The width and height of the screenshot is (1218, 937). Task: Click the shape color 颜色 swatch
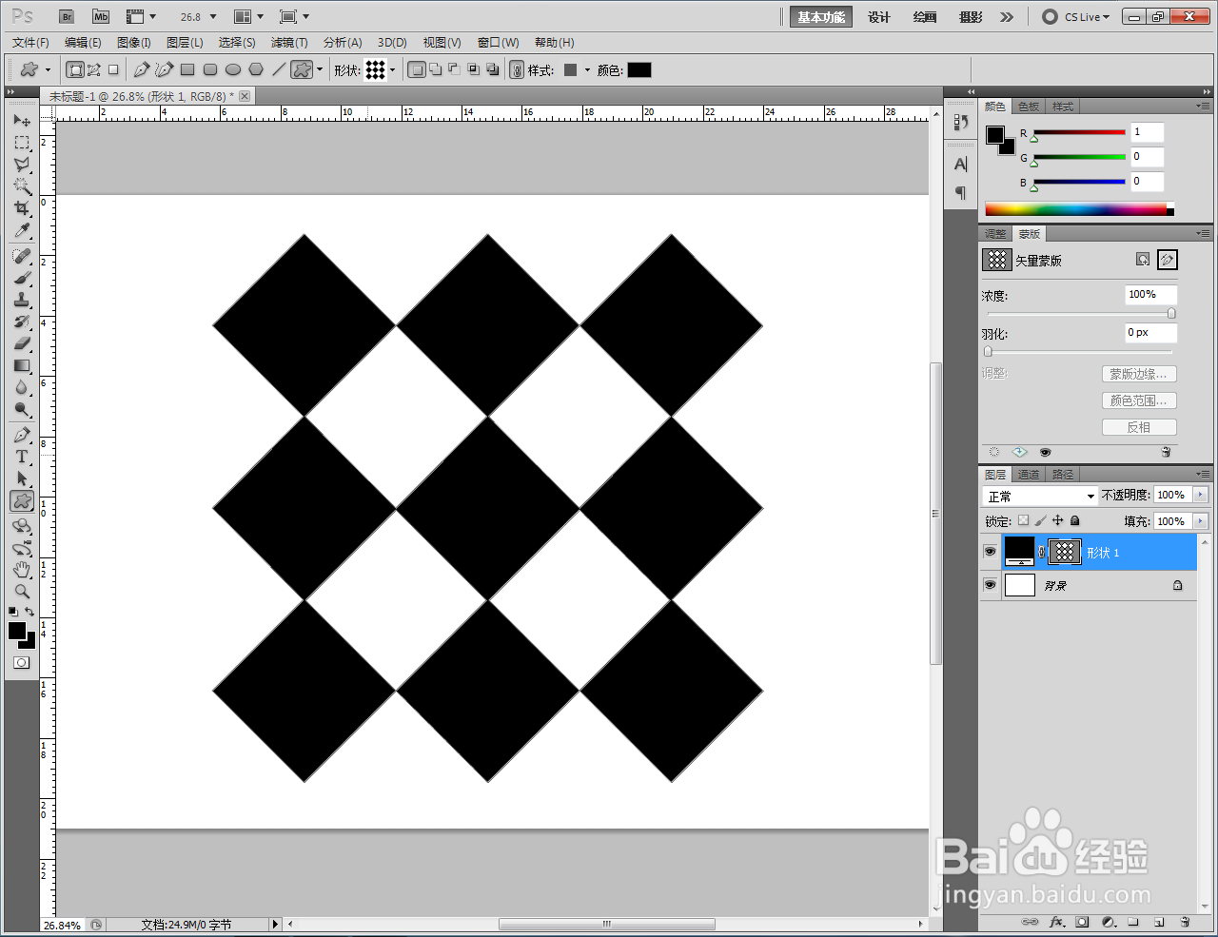click(x=639, y=69)
